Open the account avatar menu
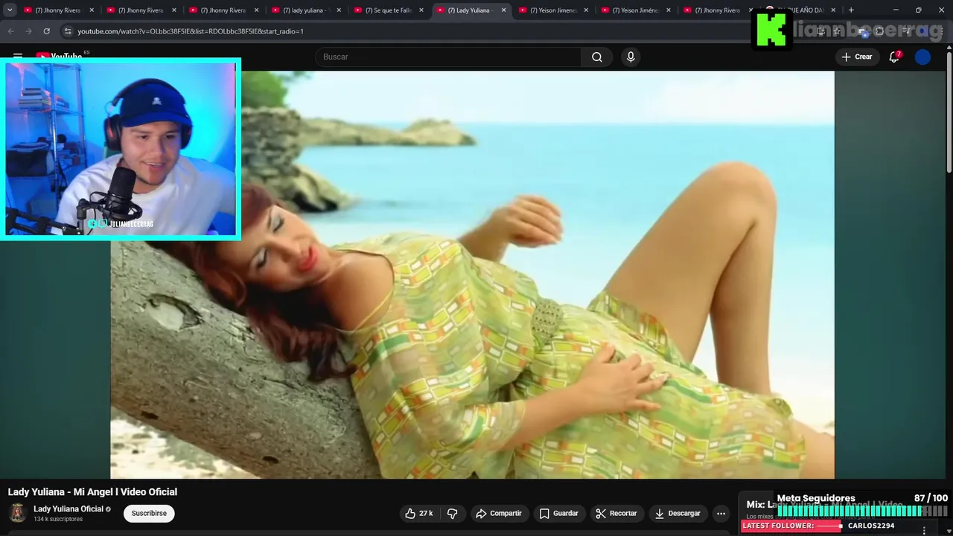953x536 pixels. [x=922, y=57]
